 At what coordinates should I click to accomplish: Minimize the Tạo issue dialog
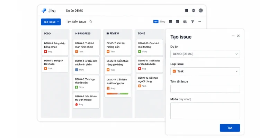233,36
